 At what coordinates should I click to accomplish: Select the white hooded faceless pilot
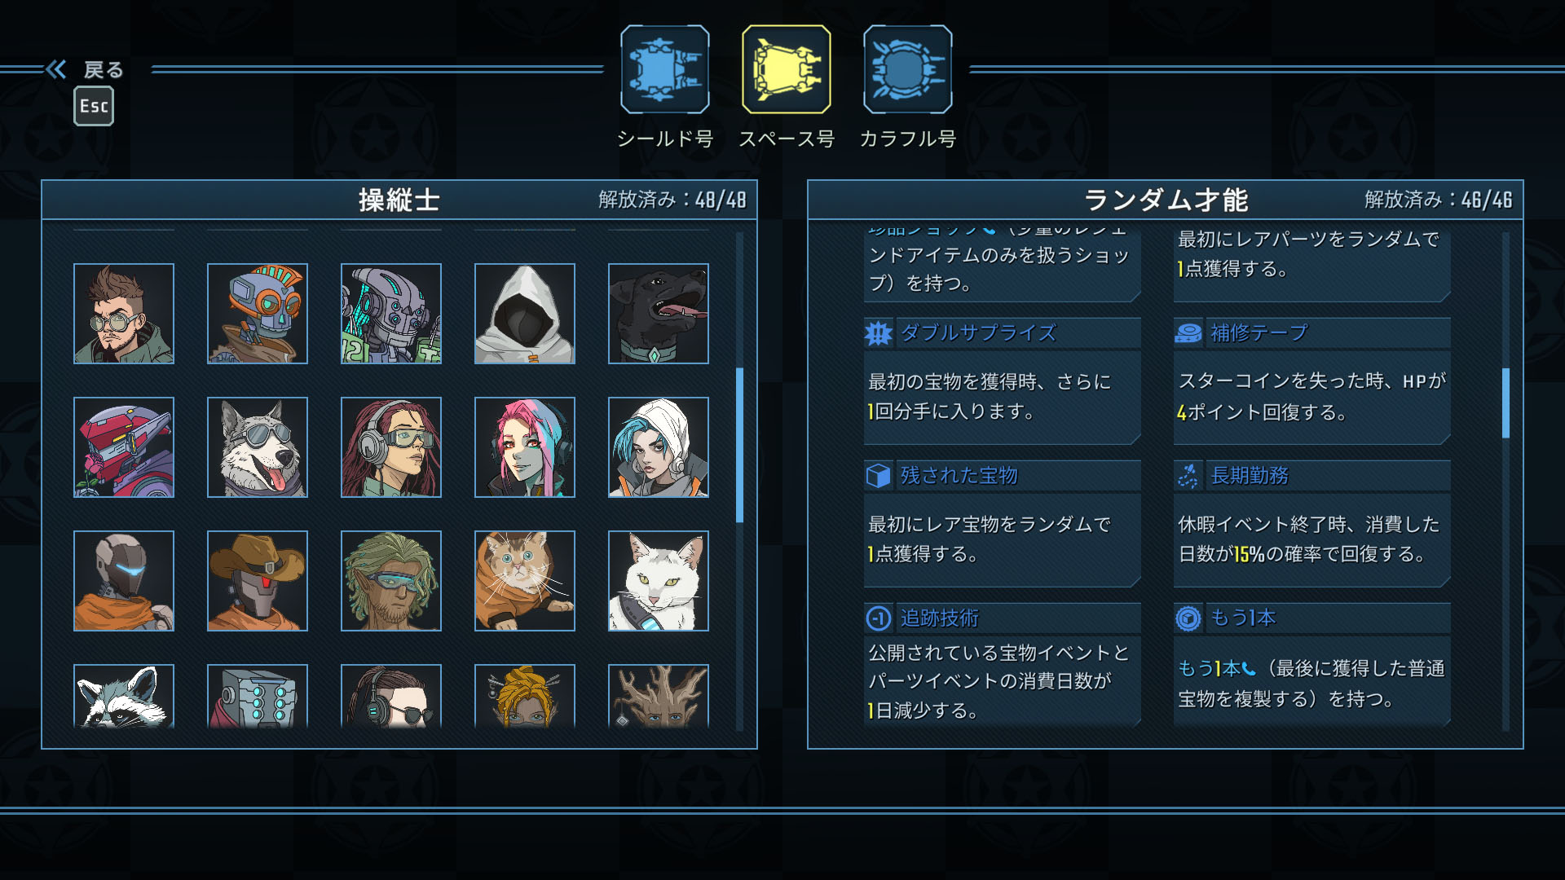525,314
